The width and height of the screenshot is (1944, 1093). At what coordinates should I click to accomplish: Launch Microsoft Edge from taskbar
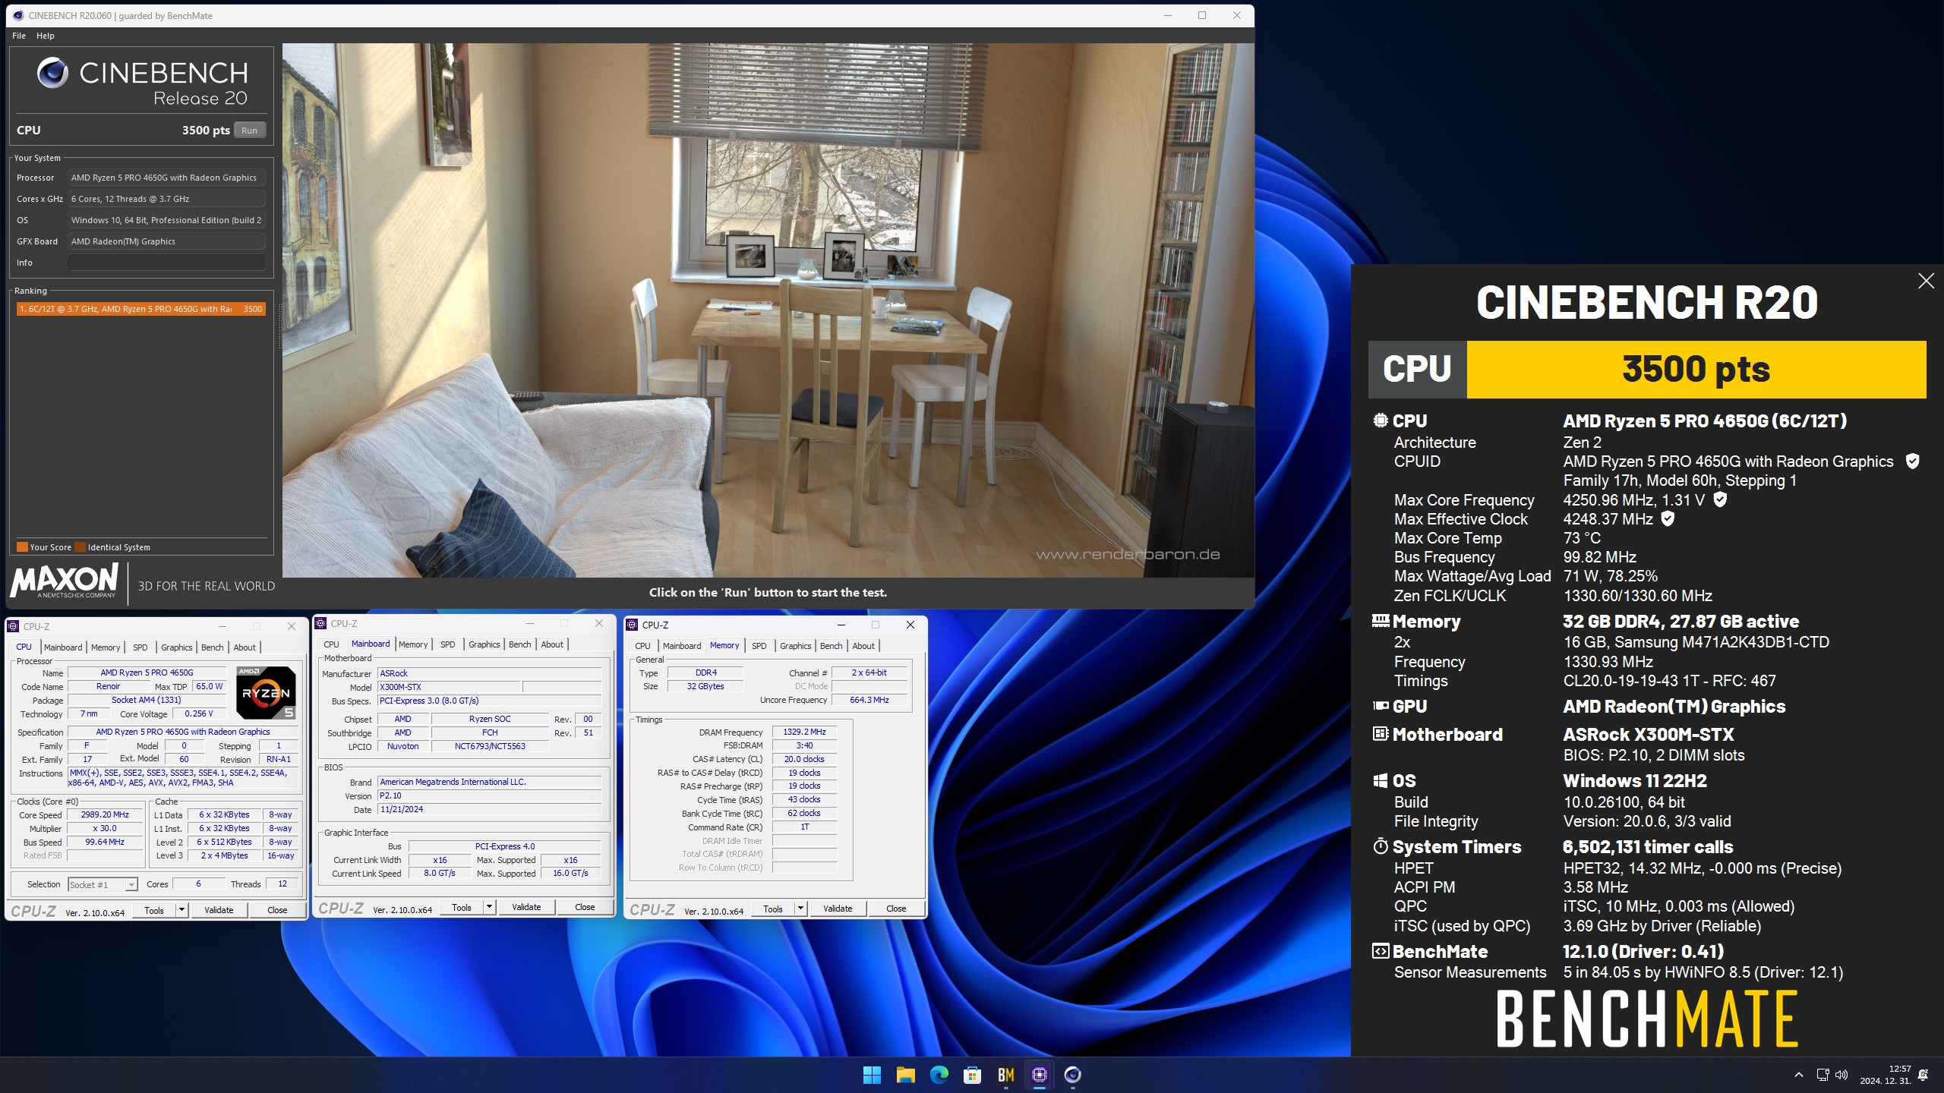click(x=939, y=1075)
